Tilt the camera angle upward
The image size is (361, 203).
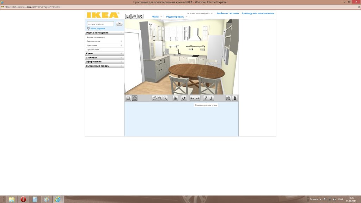pos(206,98)
